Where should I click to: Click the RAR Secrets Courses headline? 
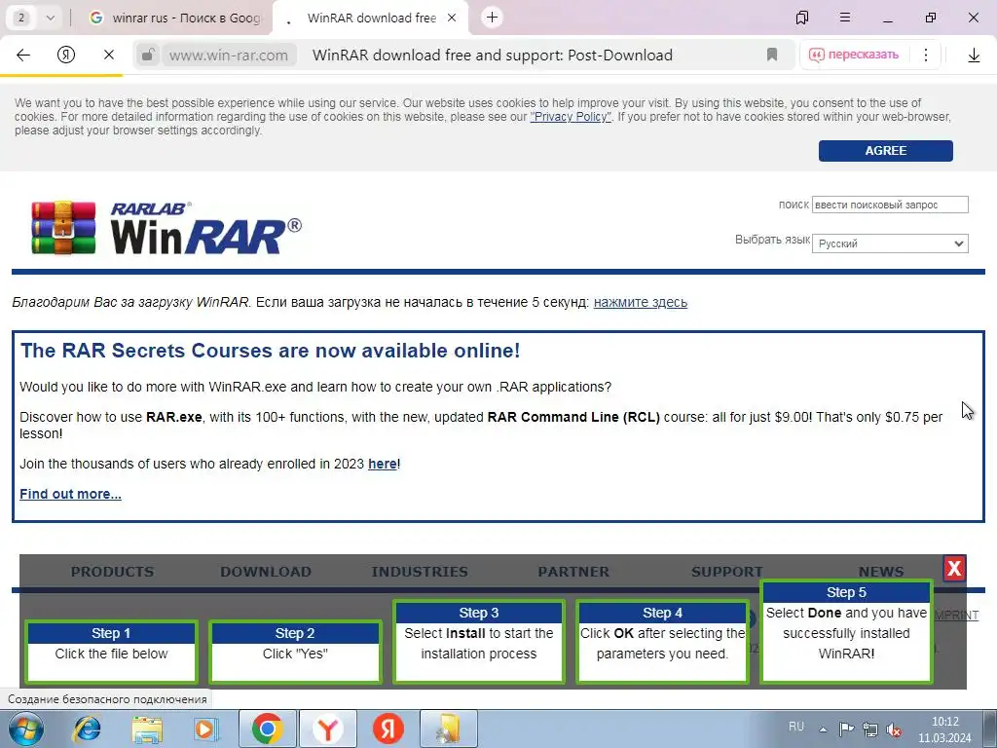pyautogui.click(x=271, y=351)
